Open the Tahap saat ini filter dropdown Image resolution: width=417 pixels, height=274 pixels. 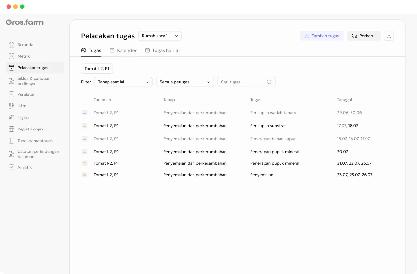coord(123,82)
